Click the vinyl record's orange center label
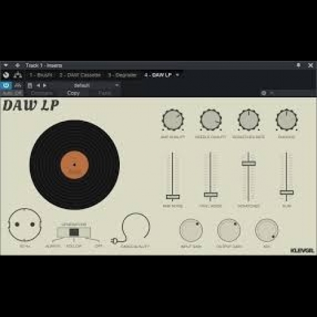 click(x=74, y=165)
